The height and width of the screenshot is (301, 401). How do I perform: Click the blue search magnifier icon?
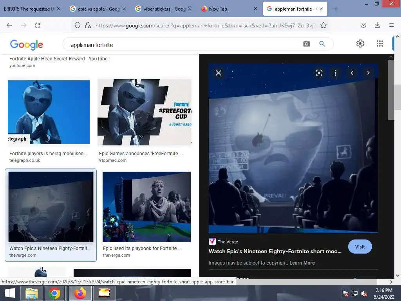[x=322, y=44]
